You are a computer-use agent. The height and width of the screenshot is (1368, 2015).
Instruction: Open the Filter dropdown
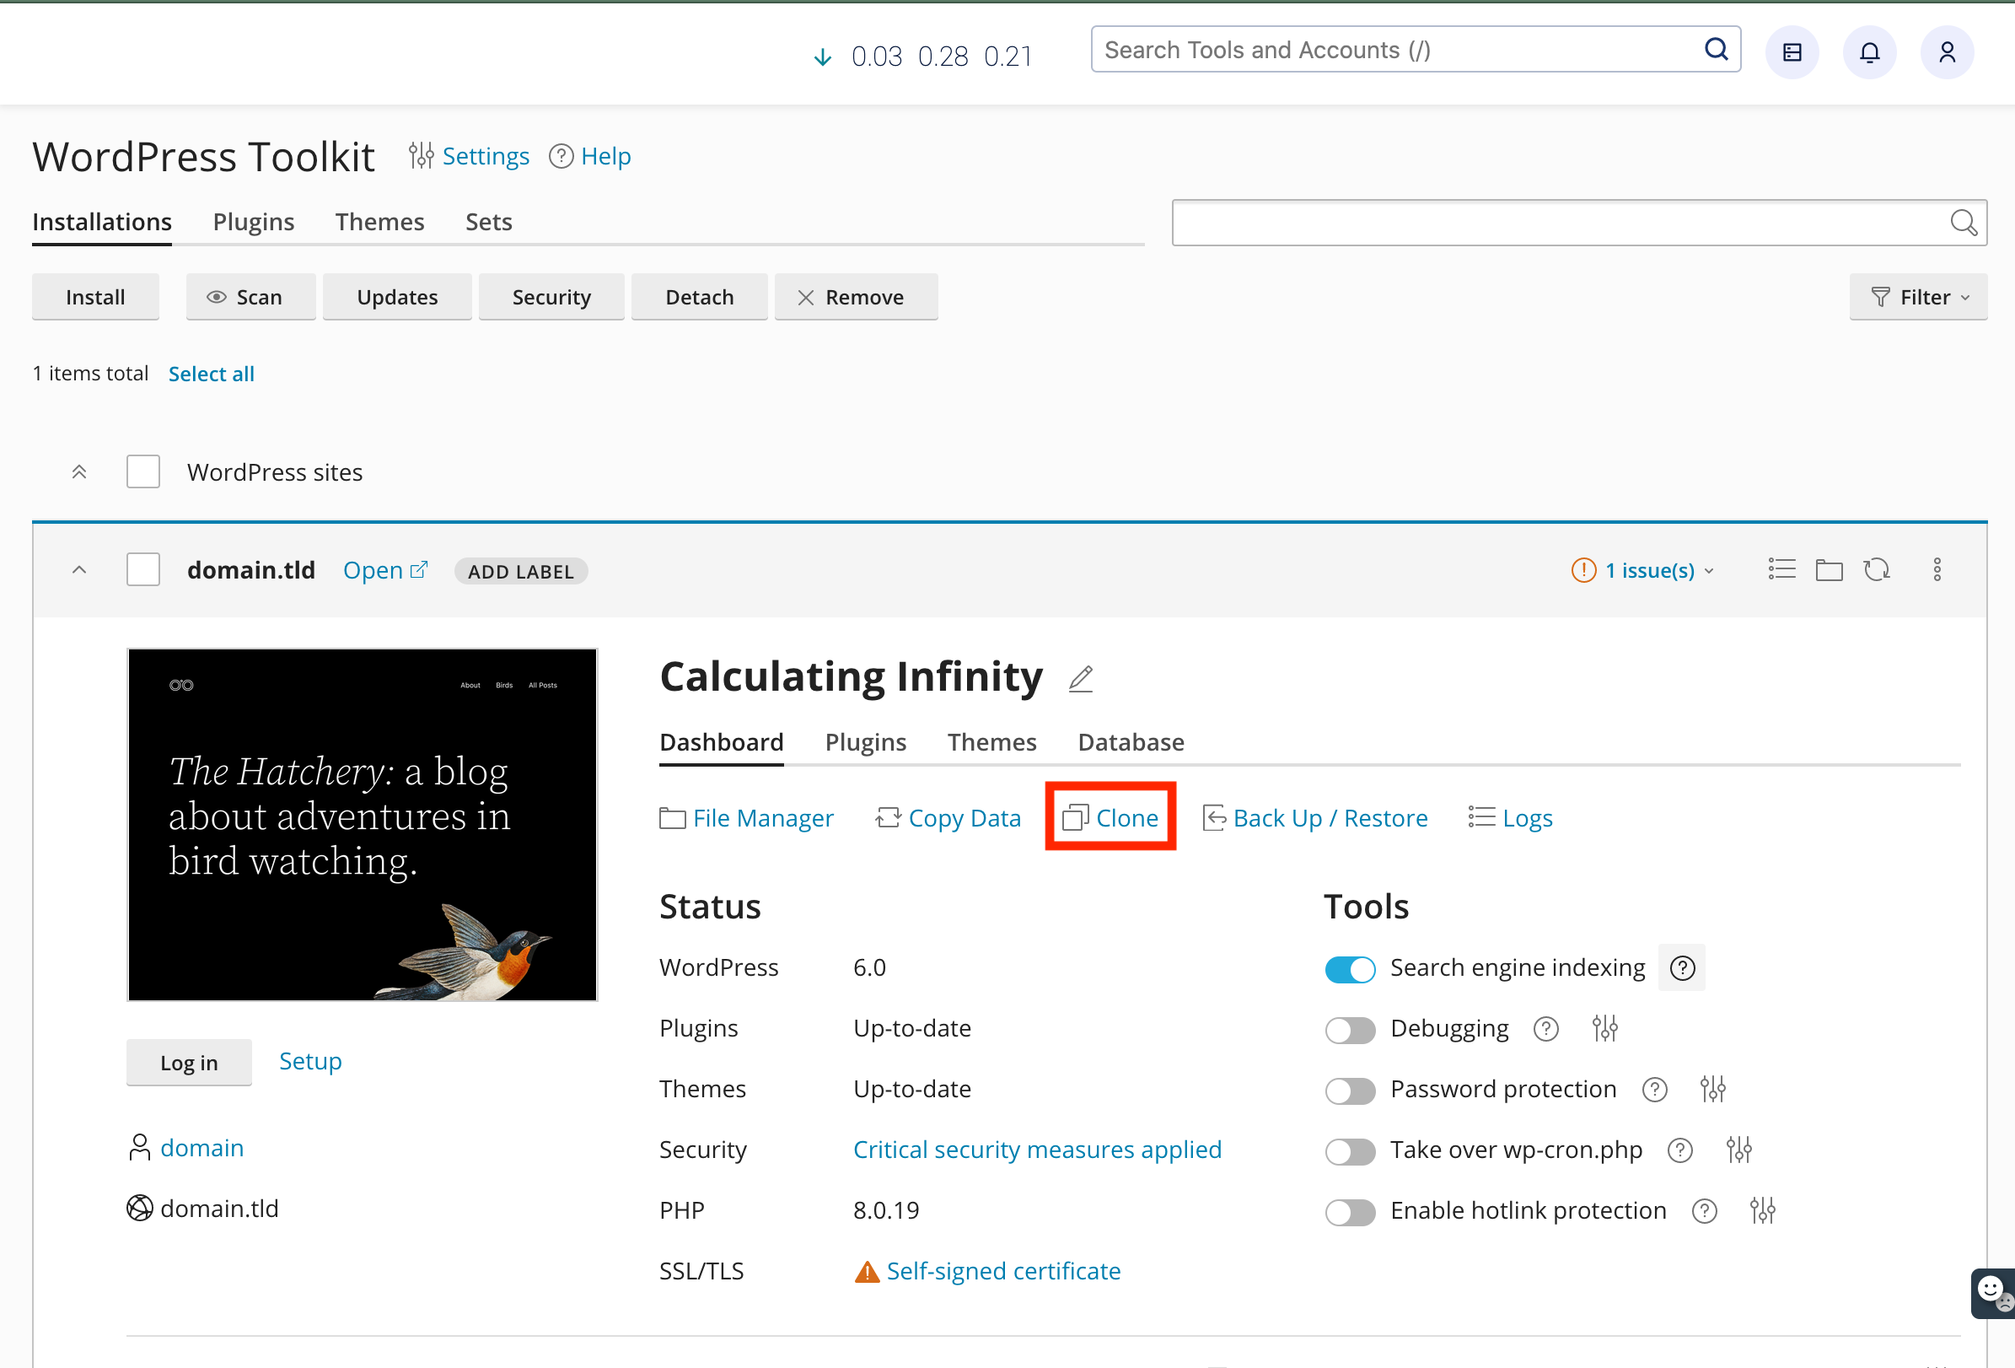(1918, 297)
